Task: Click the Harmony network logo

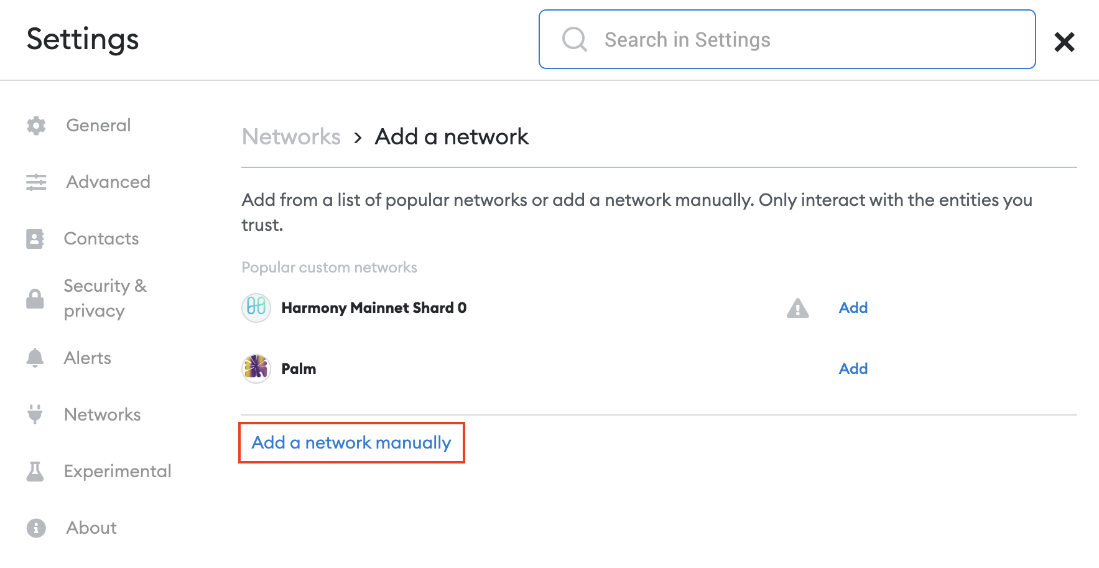Action: [x=256, y=307]
